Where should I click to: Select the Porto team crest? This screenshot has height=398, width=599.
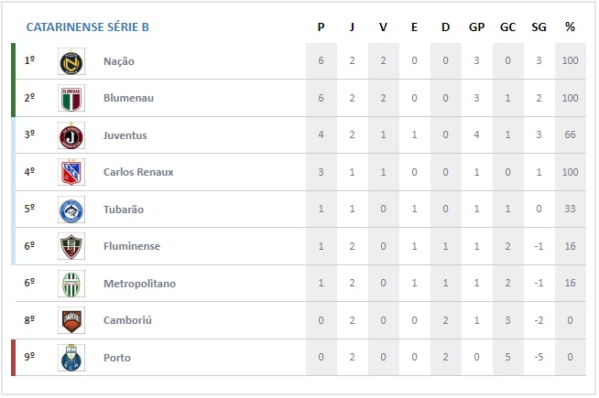(71, 358)
